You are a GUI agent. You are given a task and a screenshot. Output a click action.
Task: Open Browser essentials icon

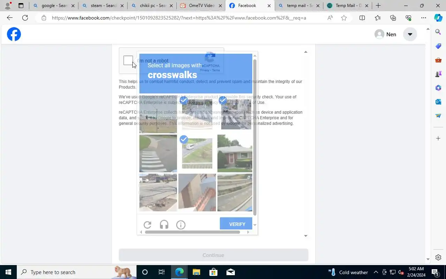click(408, 18)
